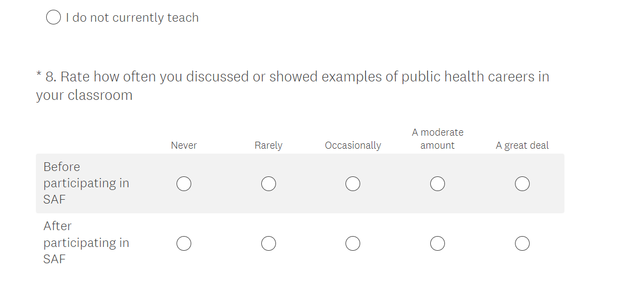Mark A great deal for After participating
This screenshot has width=628, height=292.
(x=522, y=244)
